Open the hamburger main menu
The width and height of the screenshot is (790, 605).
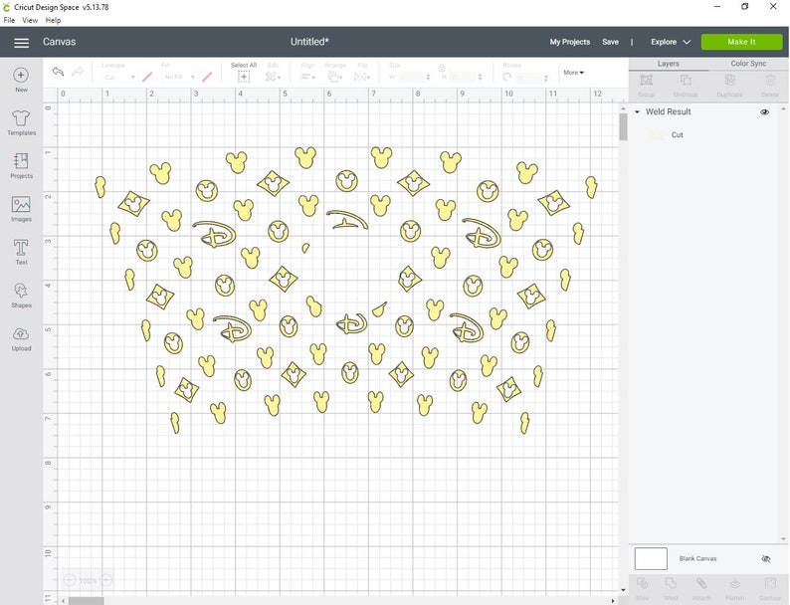coord(21,43)
